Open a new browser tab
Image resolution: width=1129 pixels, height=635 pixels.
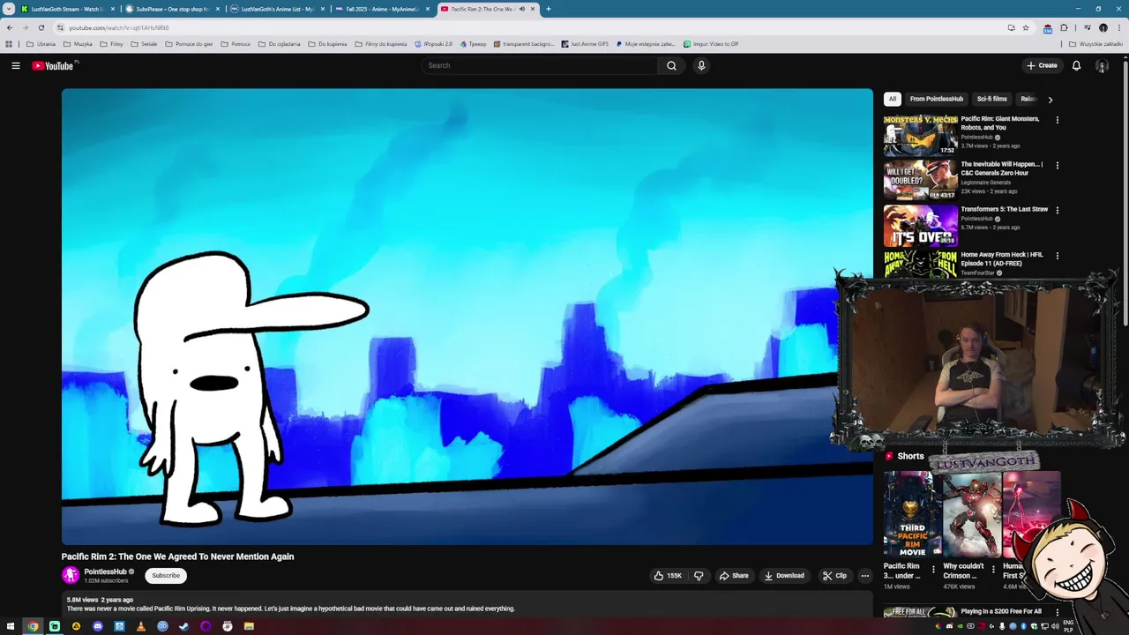point(549,9)
